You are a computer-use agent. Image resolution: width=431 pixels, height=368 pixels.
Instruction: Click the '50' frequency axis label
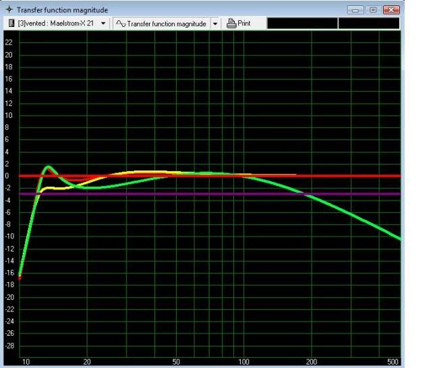176,362
